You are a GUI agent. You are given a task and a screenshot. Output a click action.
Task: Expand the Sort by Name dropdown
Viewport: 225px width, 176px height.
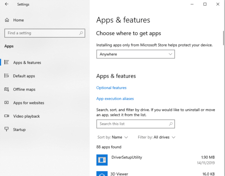(112, 137)
